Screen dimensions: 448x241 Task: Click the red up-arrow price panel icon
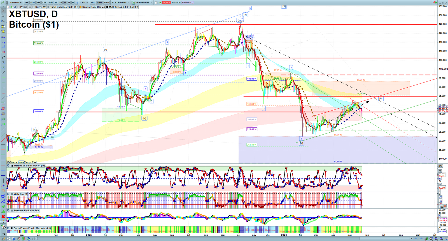[x=8, y=7]
